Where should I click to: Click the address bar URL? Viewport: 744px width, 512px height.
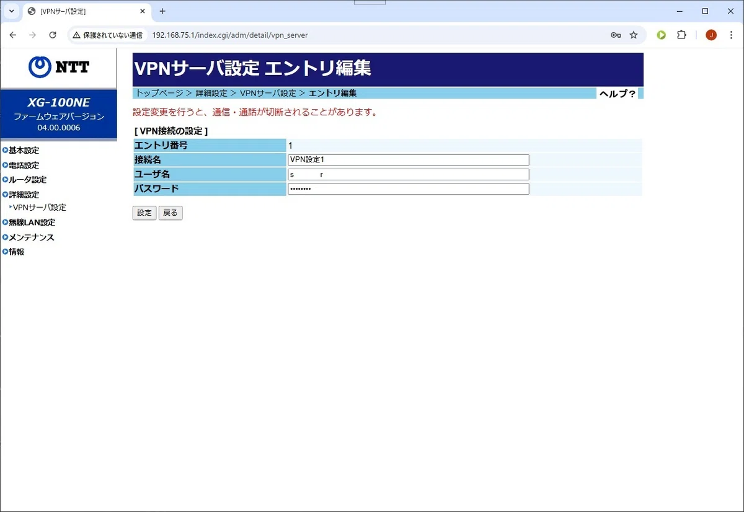coord(230,35)
